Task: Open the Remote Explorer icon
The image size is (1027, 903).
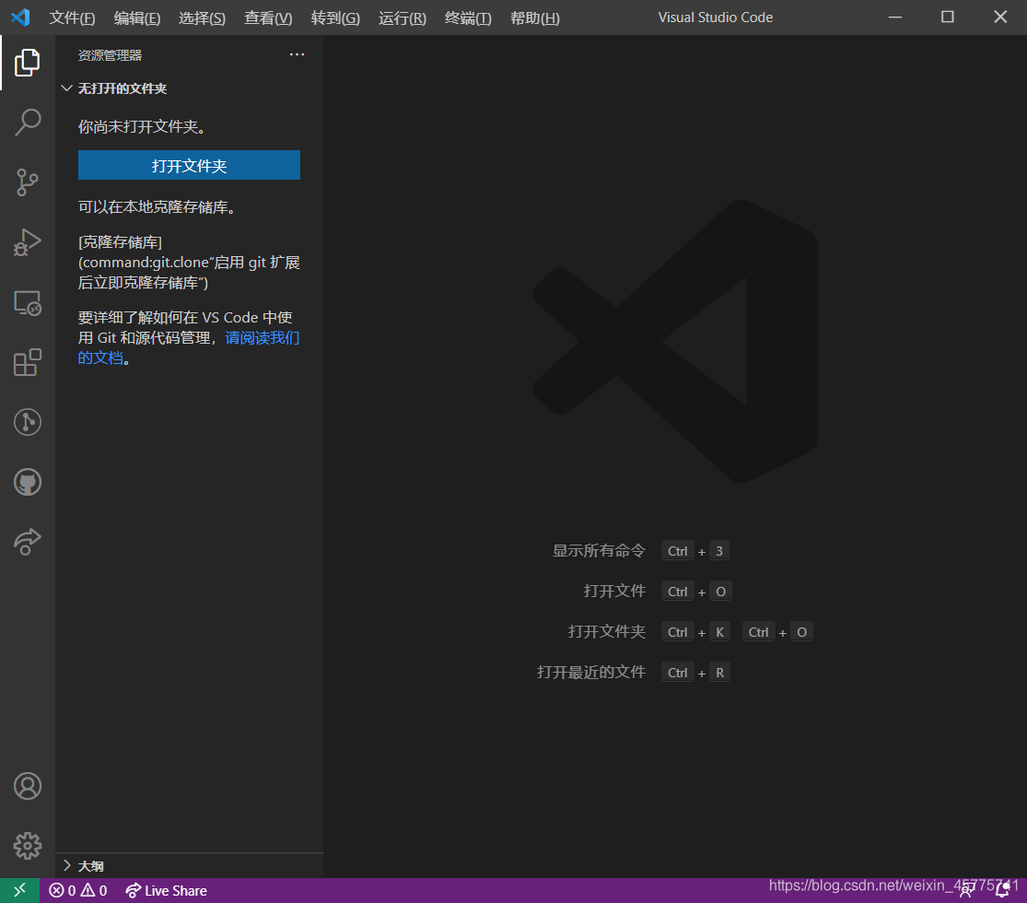Action: [x=28, y=303]
